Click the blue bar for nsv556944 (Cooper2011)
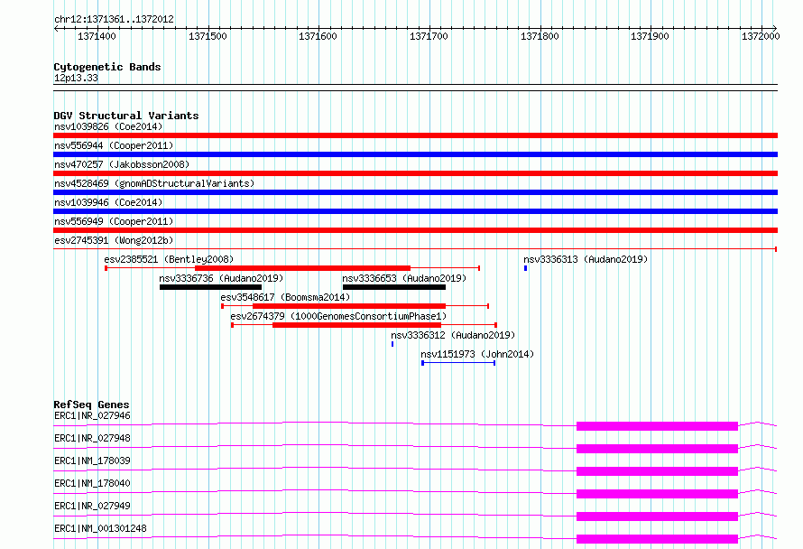803x549 pixels. click(415, 154)
